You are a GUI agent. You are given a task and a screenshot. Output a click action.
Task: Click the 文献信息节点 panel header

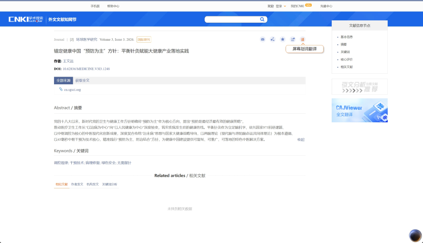[360, 25]
